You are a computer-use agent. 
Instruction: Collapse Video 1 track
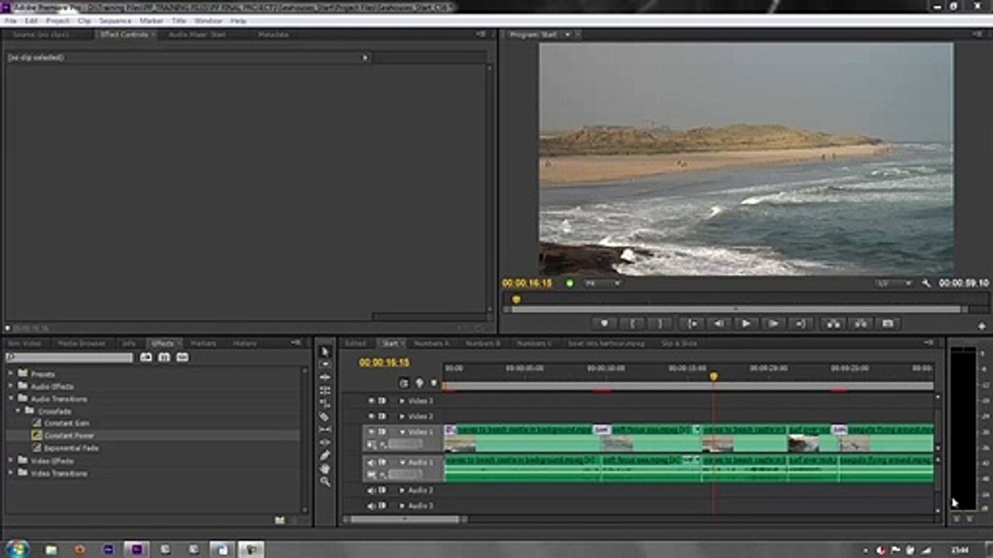point(402,432)
